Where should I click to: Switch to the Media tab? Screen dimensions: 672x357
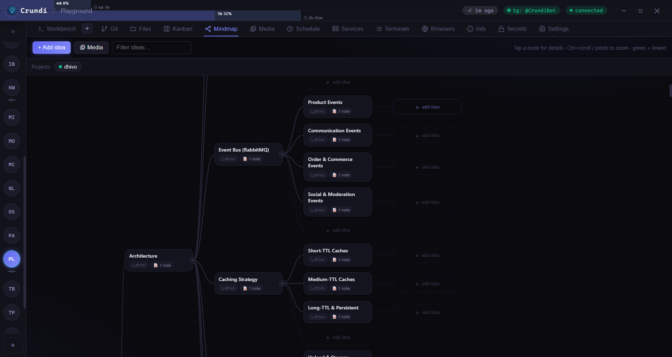coord(262,29)
